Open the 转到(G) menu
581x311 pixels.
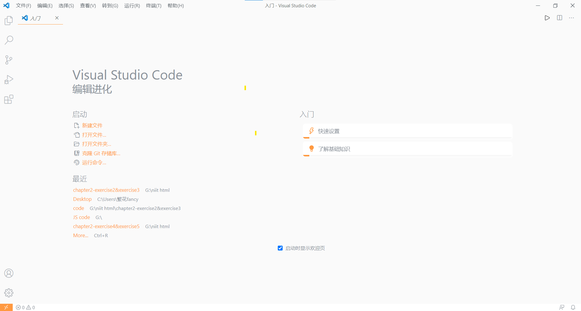point(110,6)
